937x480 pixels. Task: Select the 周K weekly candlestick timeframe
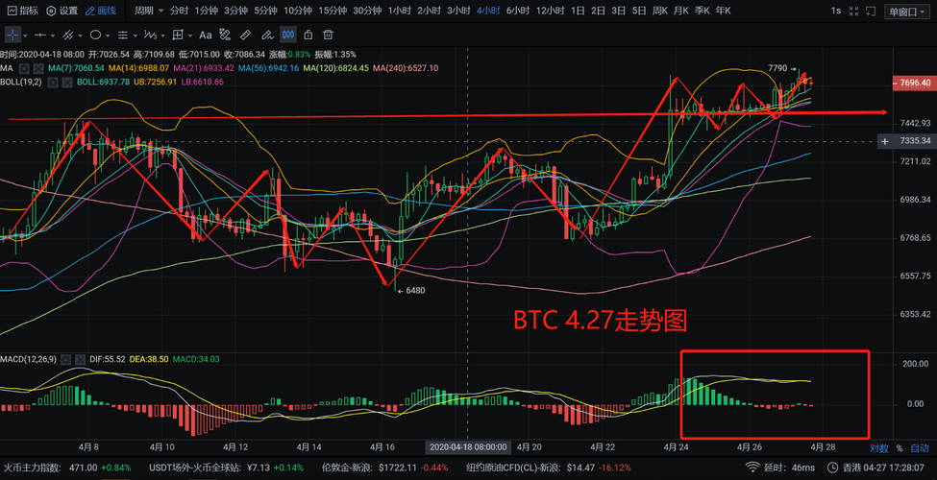click(x=660, y=11)
